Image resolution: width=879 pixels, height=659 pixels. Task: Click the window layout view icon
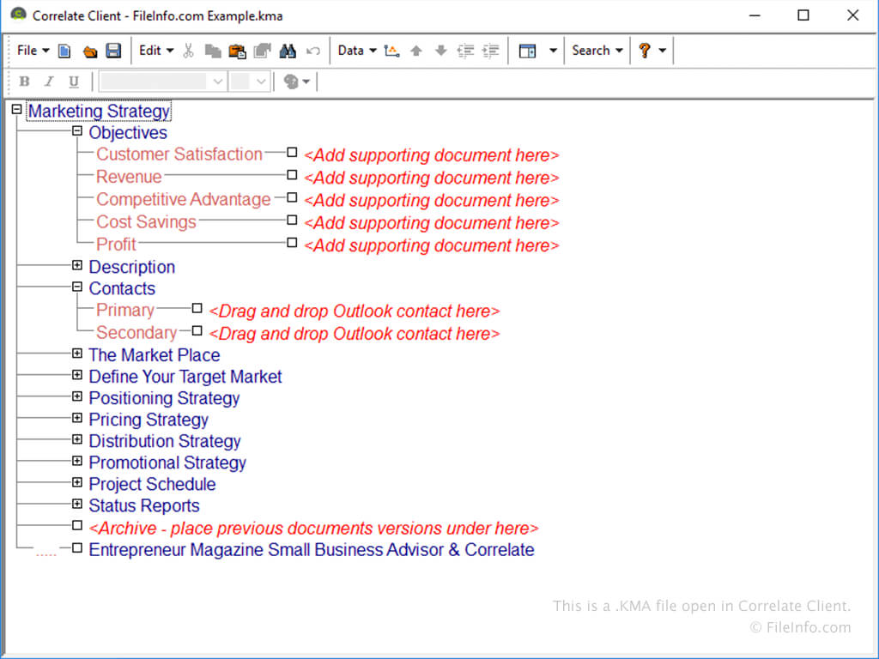528,51
